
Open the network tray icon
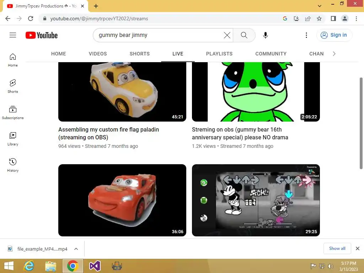click(322, 266)
